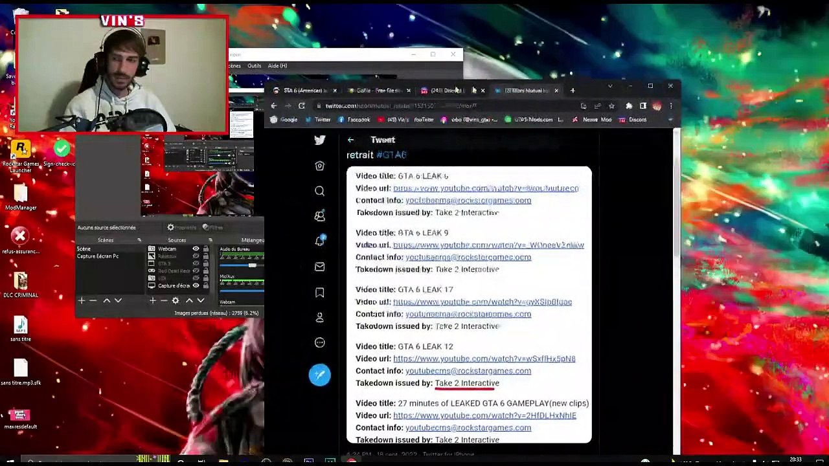829x466 pixels.
Task: Open Twitter bookmarks icon
Action: tap(319, 293)
